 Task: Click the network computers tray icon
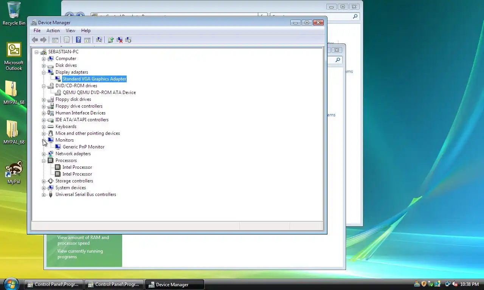click(448, 284)
